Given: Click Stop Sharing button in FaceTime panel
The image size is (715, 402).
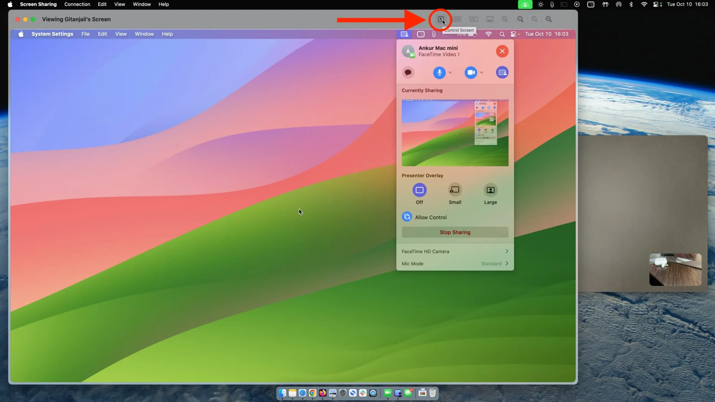Looking at the screenshot, I should click(x=455, y=232).
